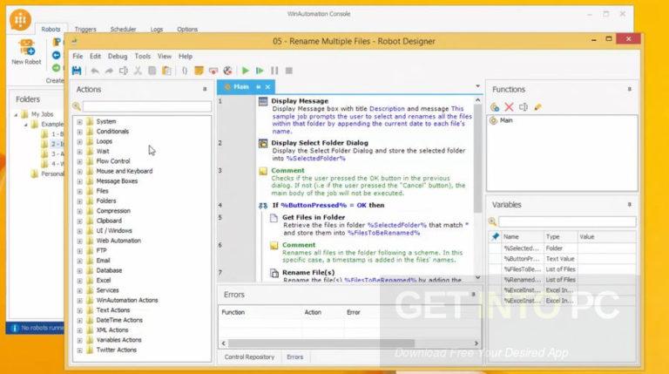669x374 pixels.
Task: Select the Main function in Functions list
Action: [x=506, y=120]
